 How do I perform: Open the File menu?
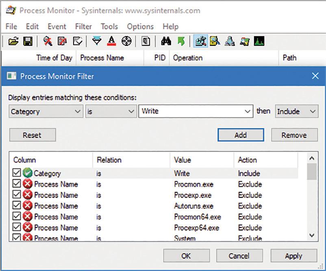(x=11, y=26)
